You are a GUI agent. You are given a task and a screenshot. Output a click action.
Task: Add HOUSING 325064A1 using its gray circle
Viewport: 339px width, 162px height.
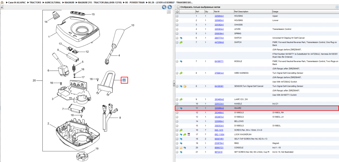pyautogui.click(x=177, y=16)
